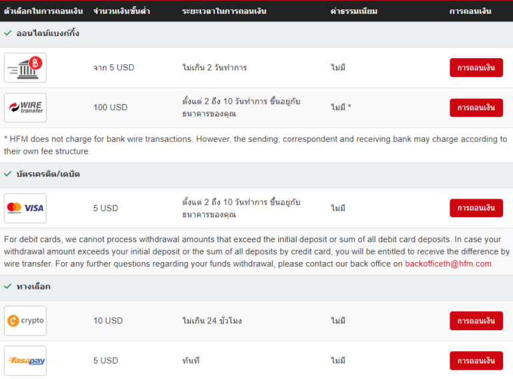This screenshot has width=513, height=379.
Task: Click the FasaPay logo
Action: (x=25, y=360)
